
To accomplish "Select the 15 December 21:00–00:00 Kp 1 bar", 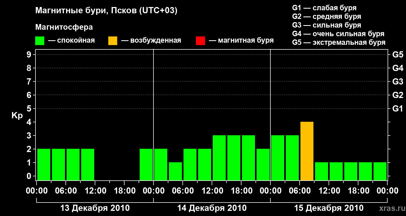I will [380, 171].
